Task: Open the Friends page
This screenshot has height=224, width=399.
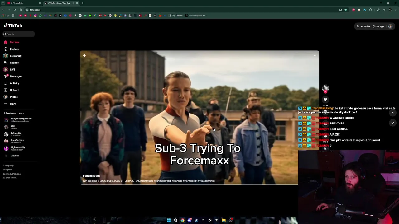Action: 12,63
